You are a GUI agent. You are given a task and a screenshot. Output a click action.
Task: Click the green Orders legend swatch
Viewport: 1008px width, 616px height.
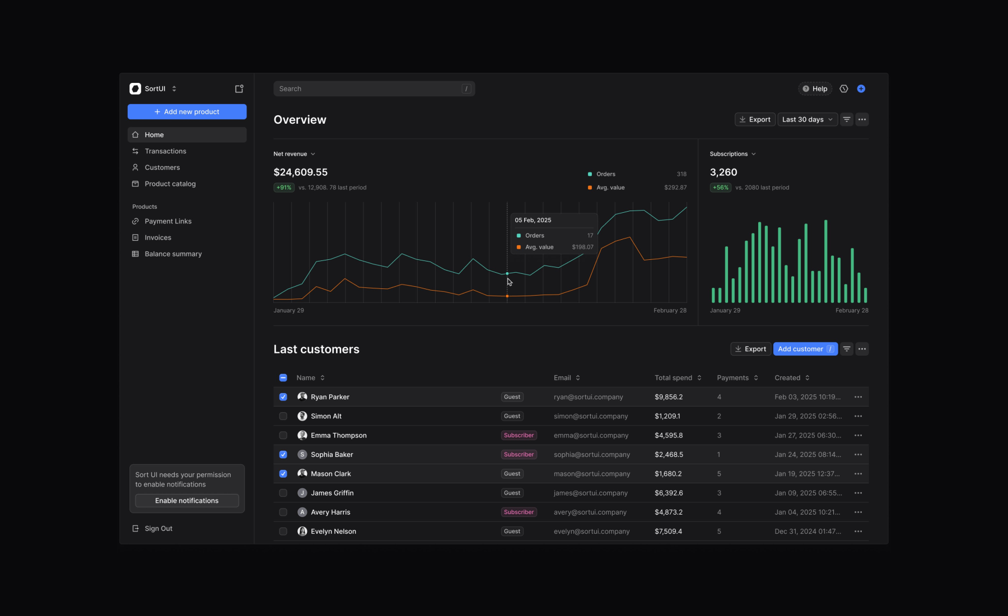pos(590,174)
